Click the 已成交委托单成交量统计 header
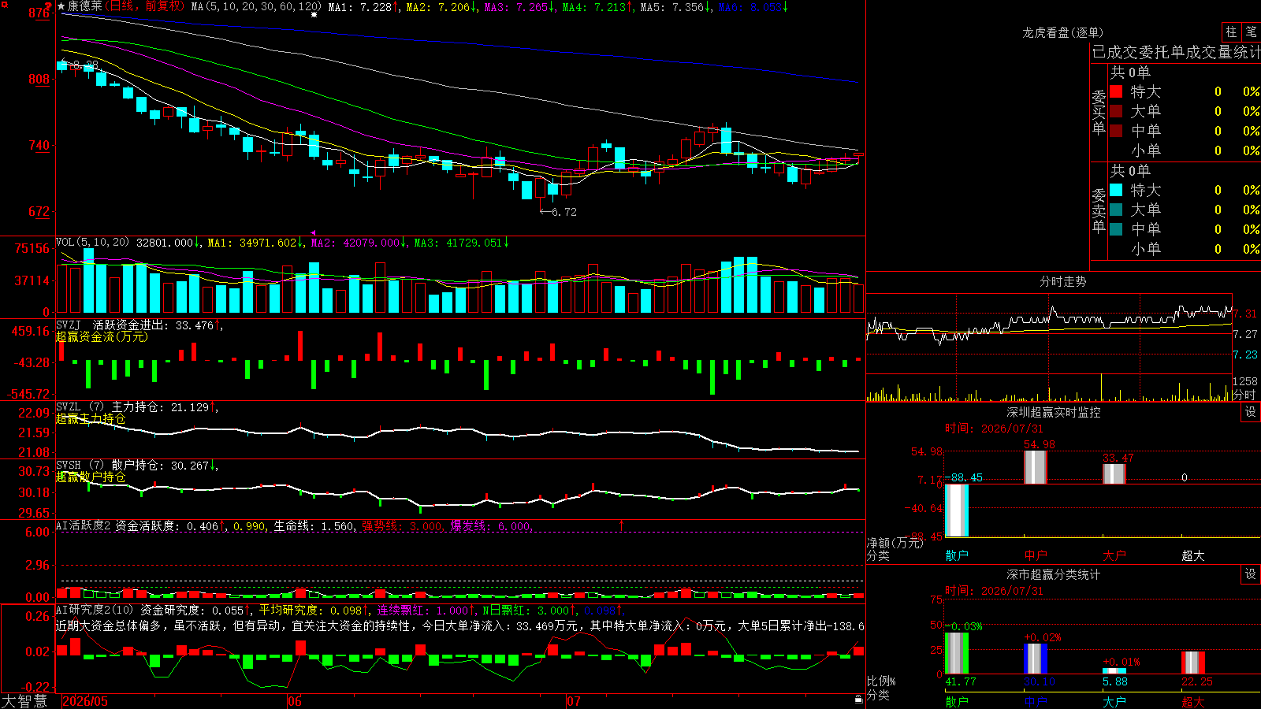The width and height of the screenshot is (1261, 709). coord(1176,52)
